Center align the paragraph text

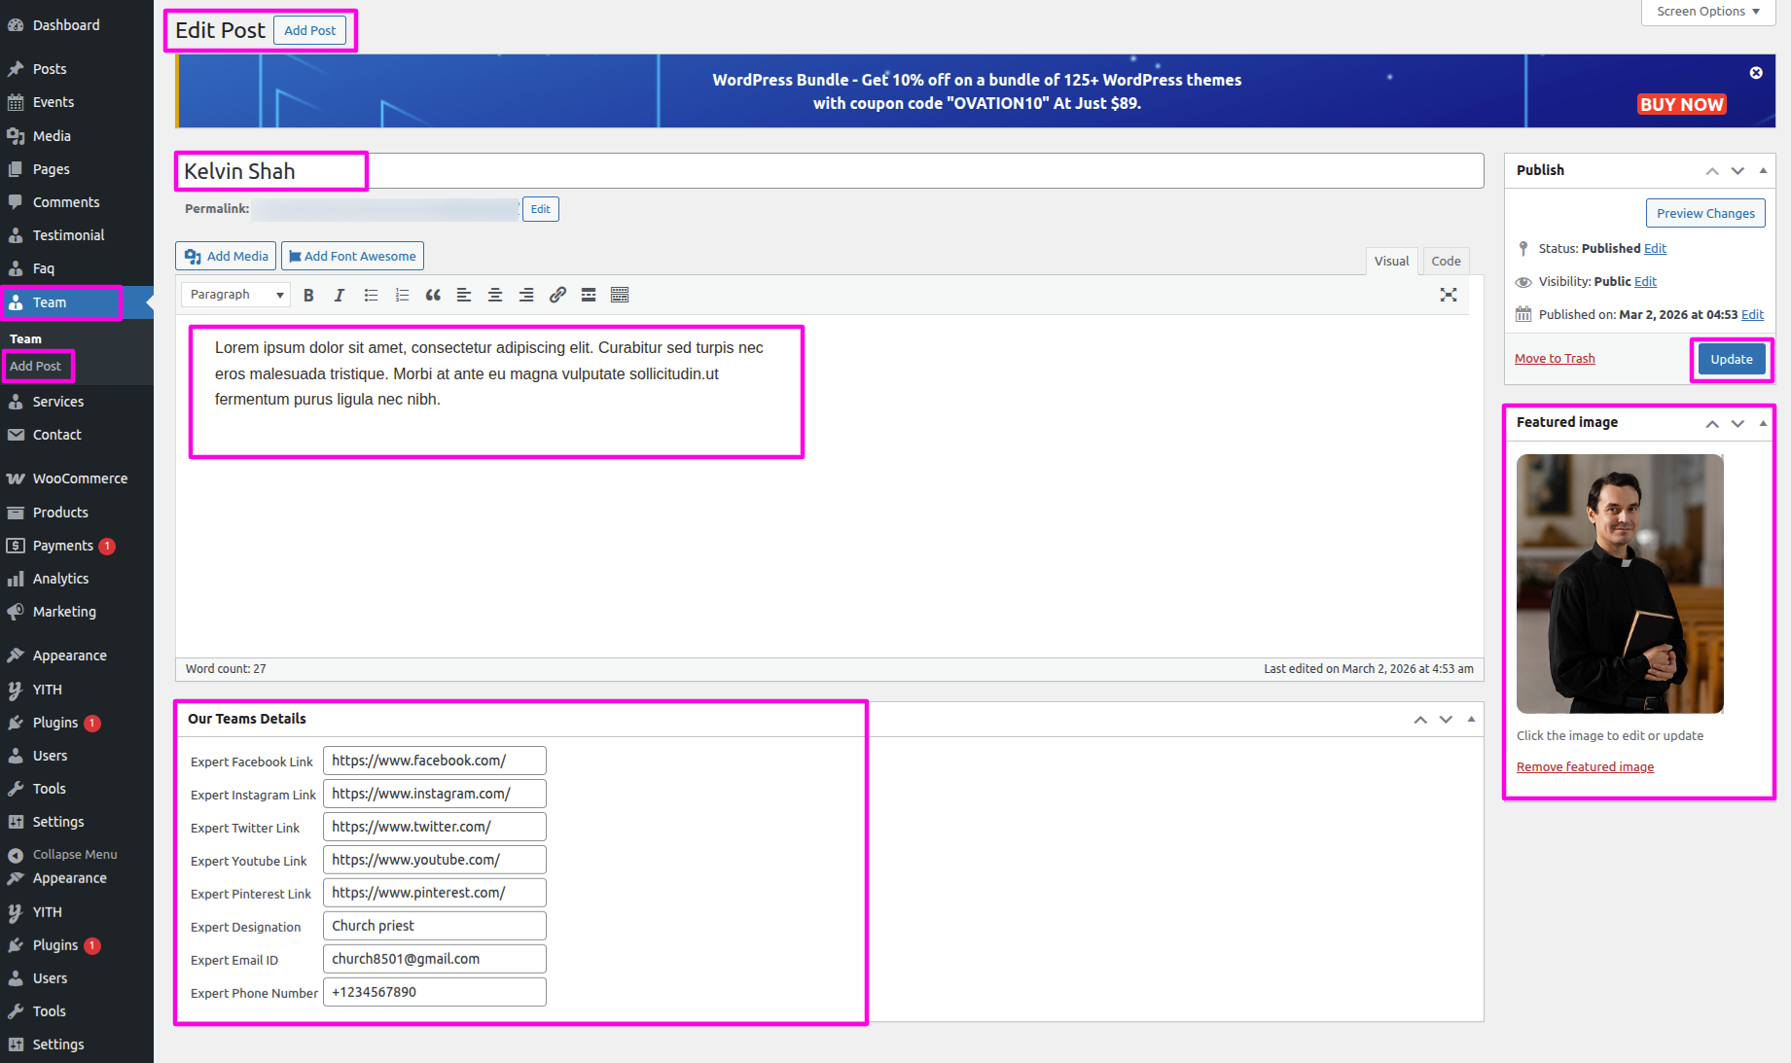(x=495, y=295)
